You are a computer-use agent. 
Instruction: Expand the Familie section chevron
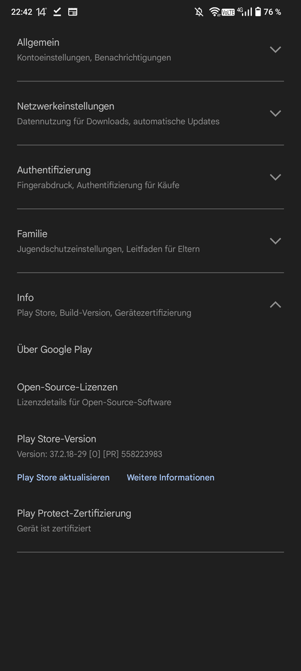pyautogui.click(x=276, y=241)
